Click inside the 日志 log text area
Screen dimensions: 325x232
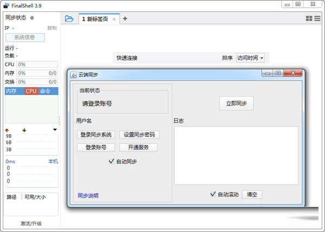click(236, 156)
